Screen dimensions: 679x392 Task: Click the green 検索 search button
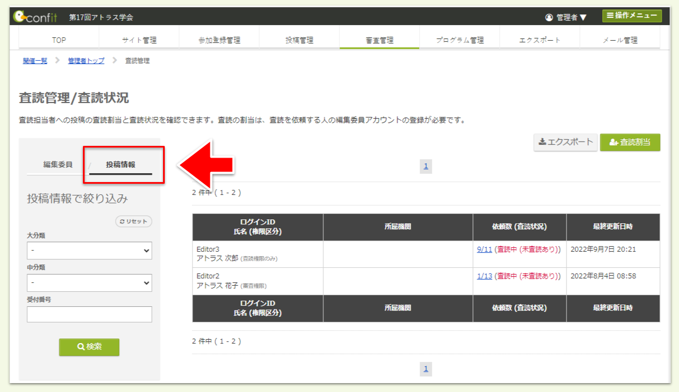(89, 346)
